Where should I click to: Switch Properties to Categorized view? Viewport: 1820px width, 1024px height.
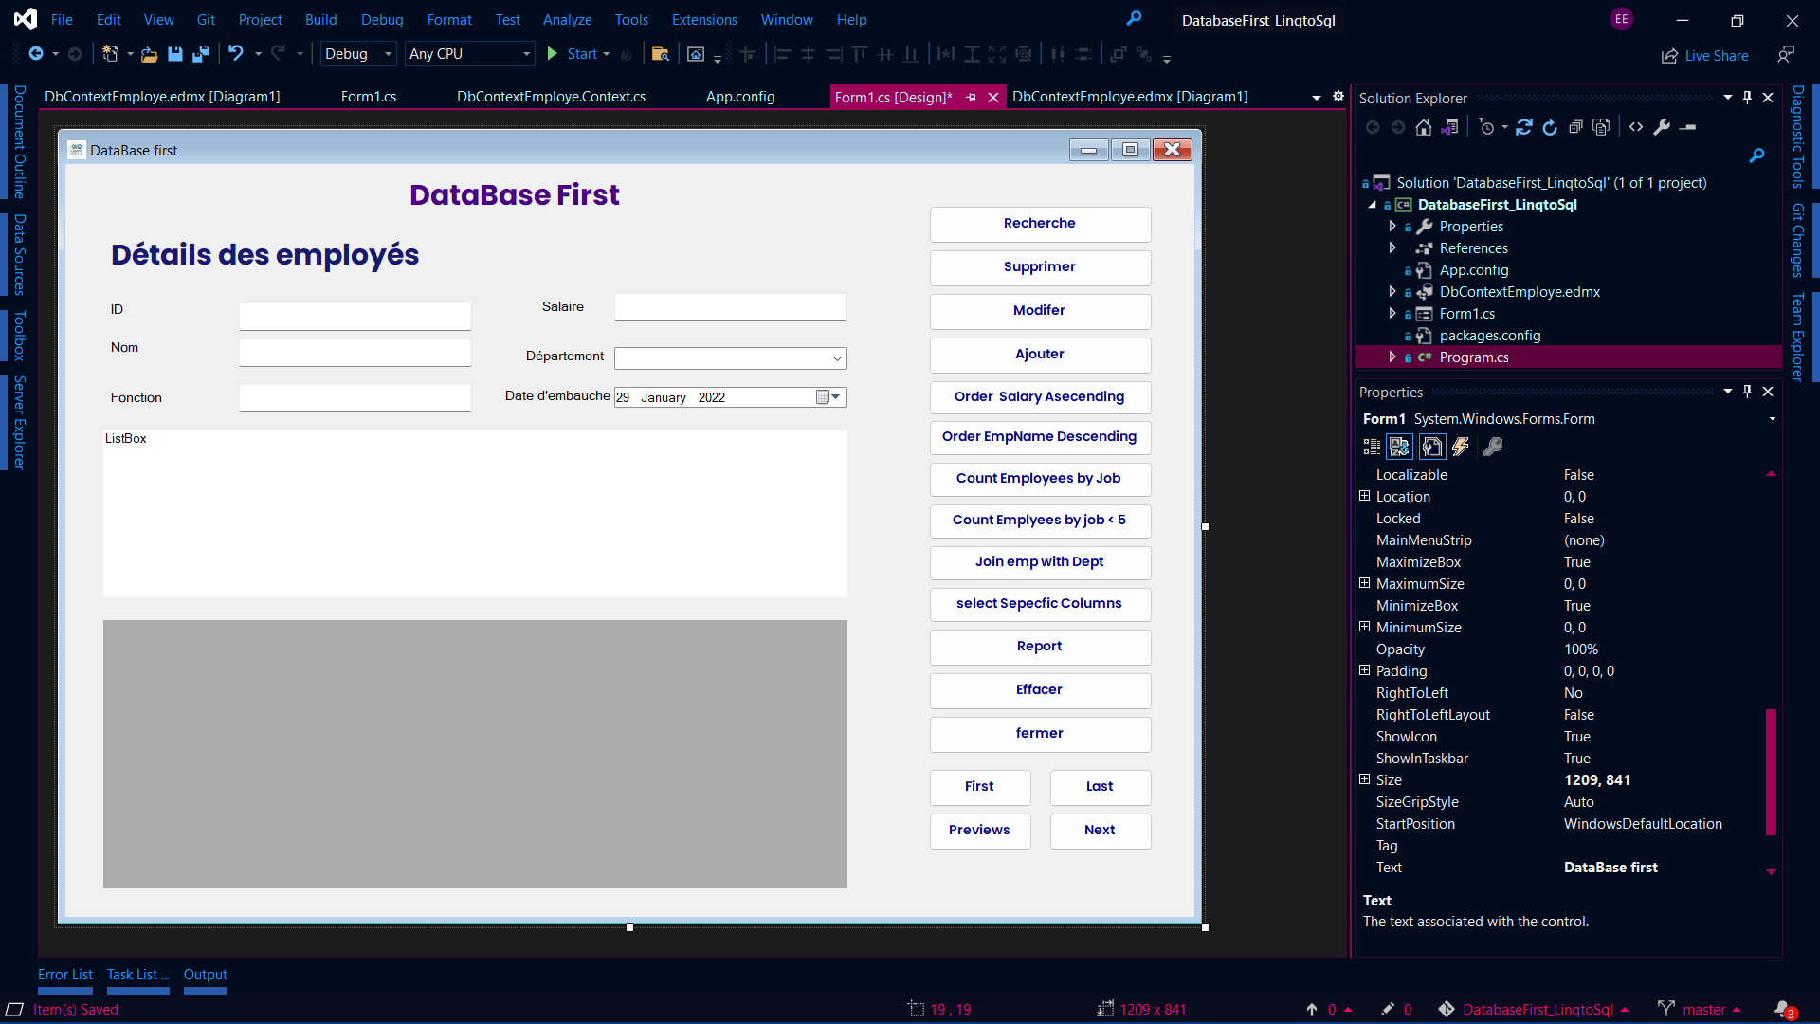pos(1372,447)
